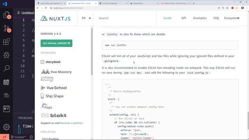
Task: Open Vue Mastery sponsor link
Action: [56, 72]
